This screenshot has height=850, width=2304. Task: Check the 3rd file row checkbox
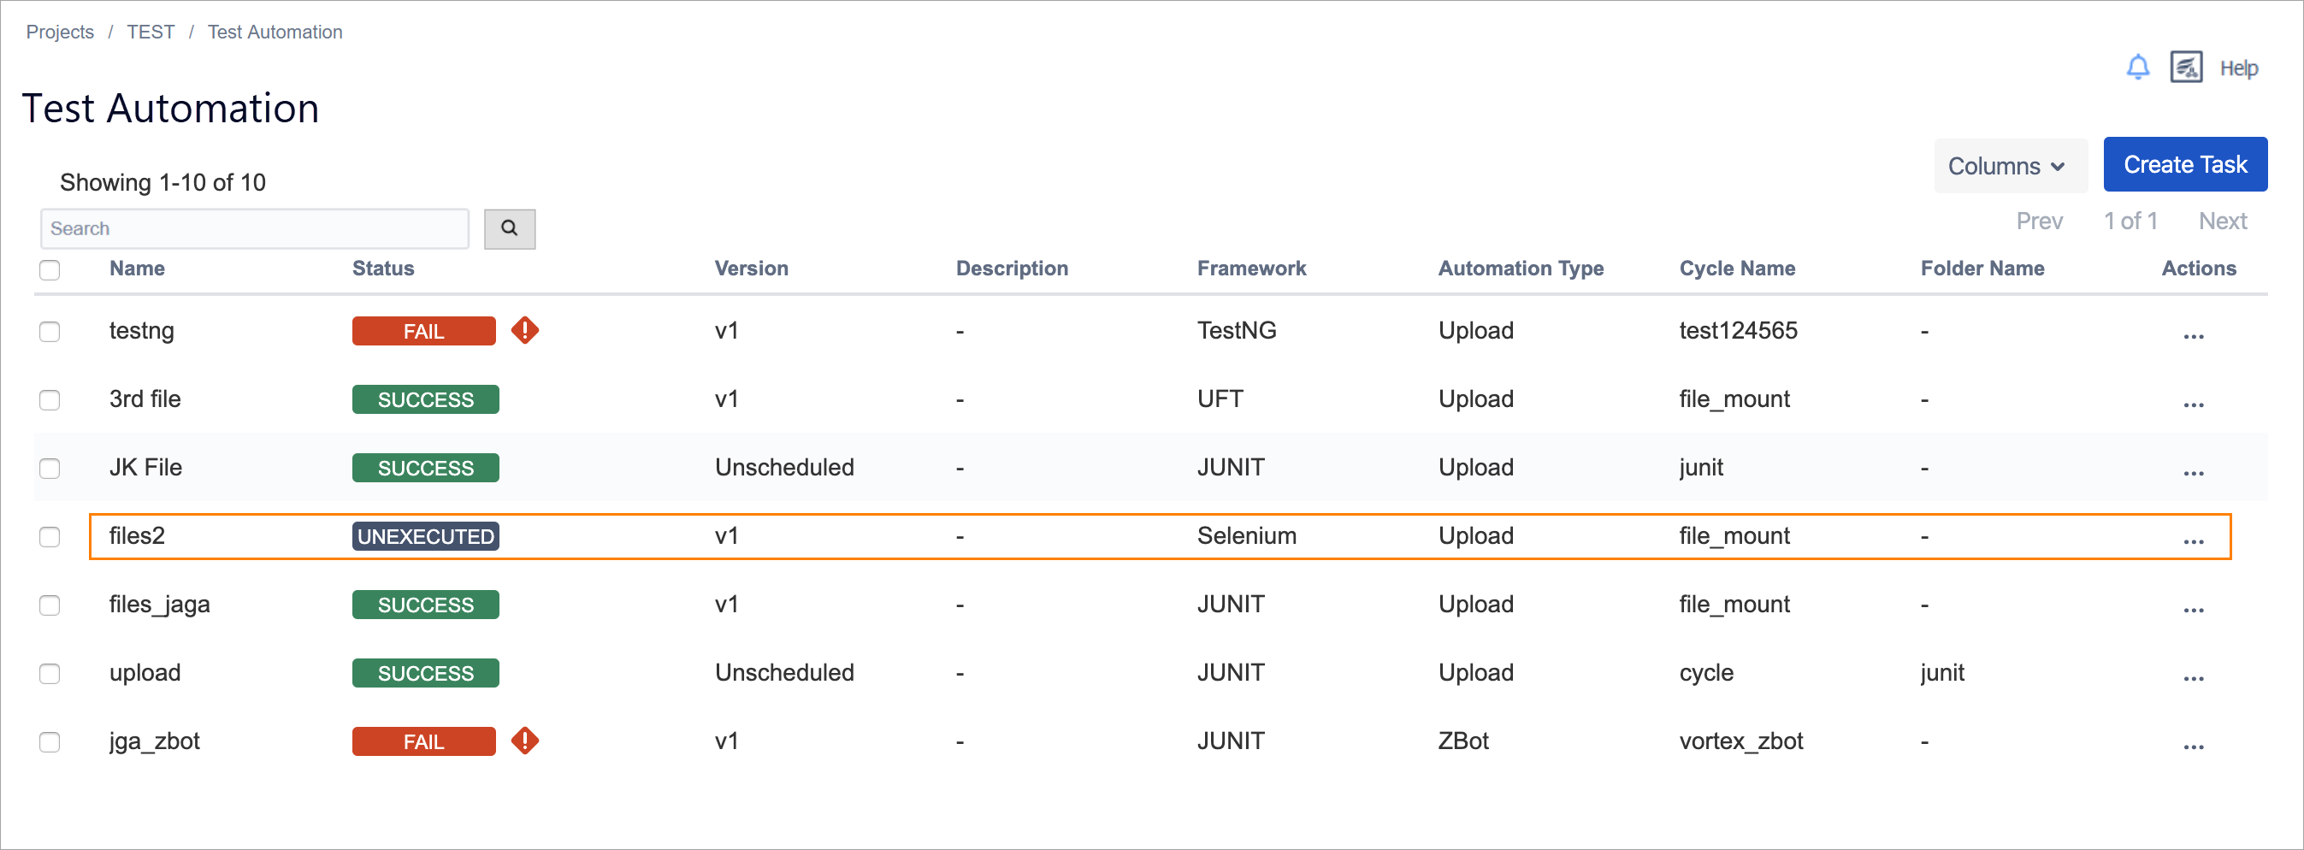pos(50,399)
